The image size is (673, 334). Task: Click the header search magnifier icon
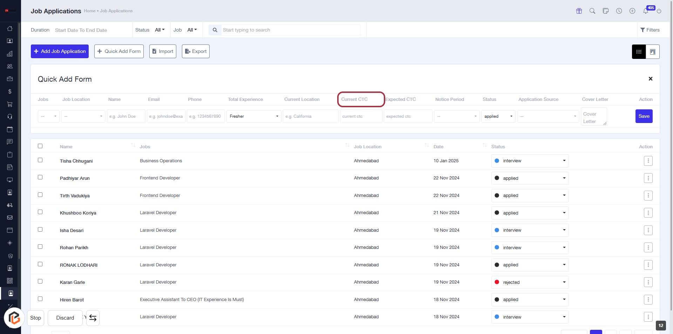pos(592,11)
